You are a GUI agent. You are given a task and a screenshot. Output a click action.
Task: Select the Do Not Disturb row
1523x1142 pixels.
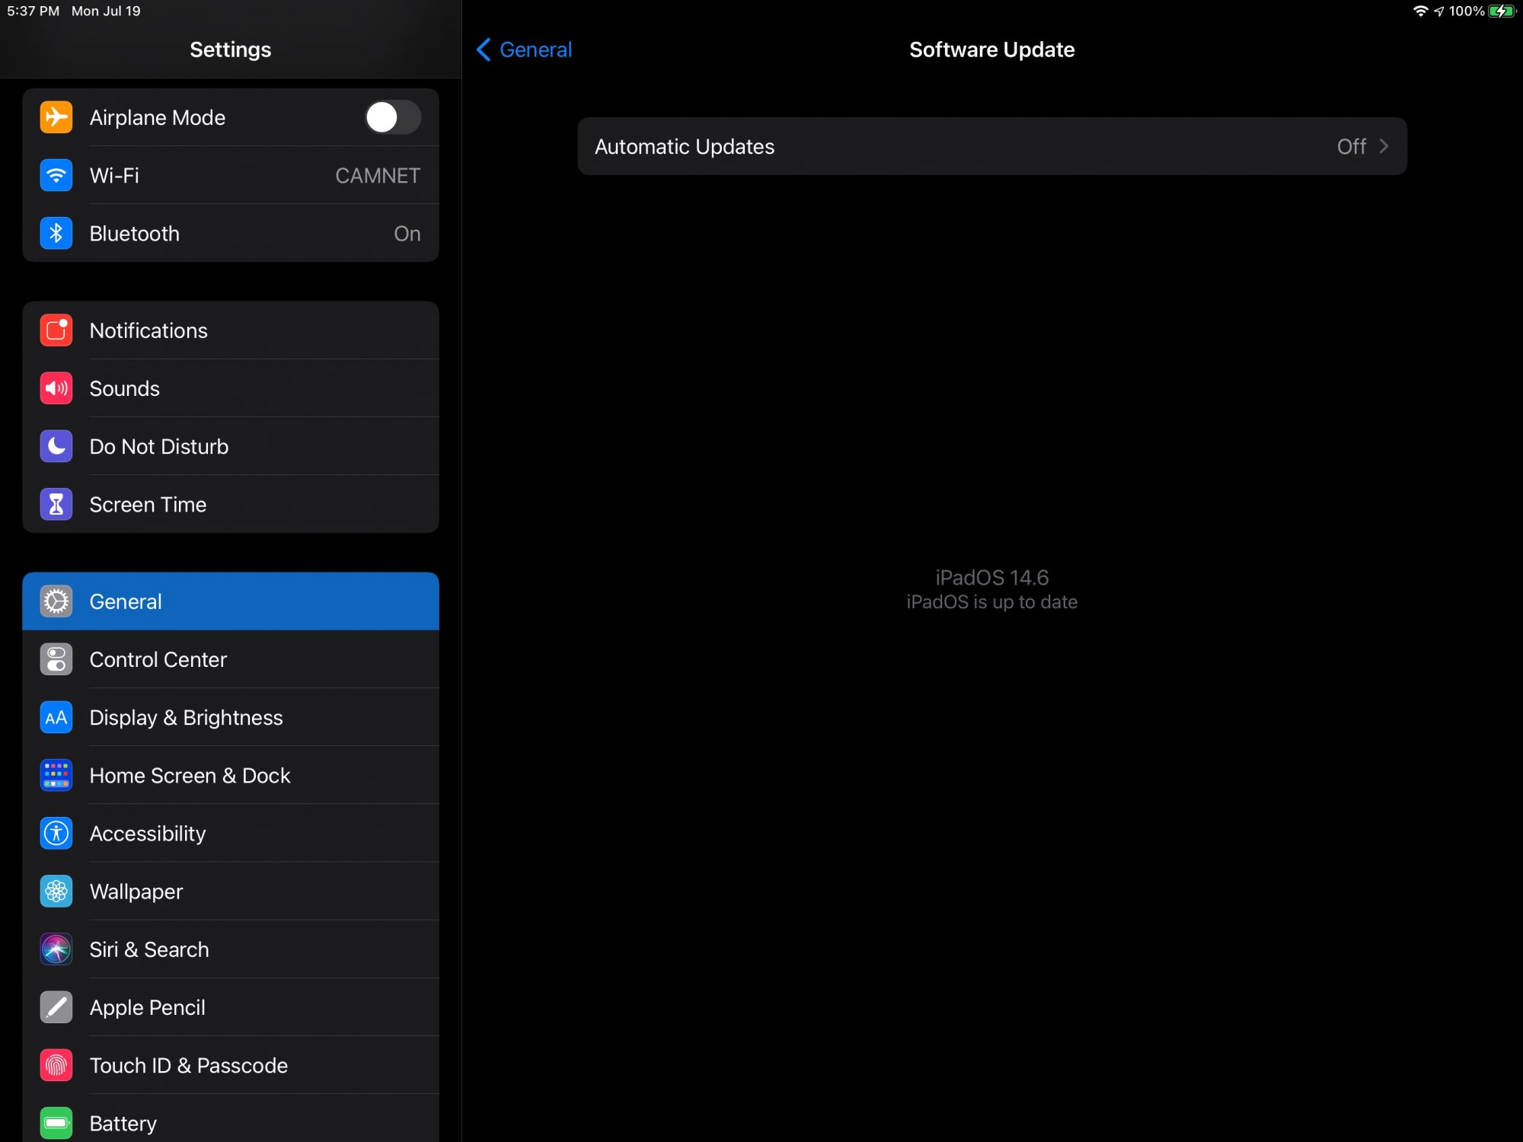pyautogui.click(x=231, y=446)
